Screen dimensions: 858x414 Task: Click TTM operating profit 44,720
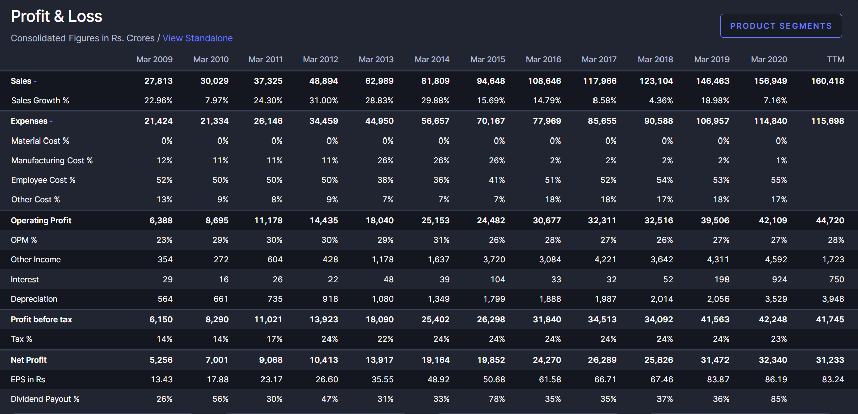point(830,221)
